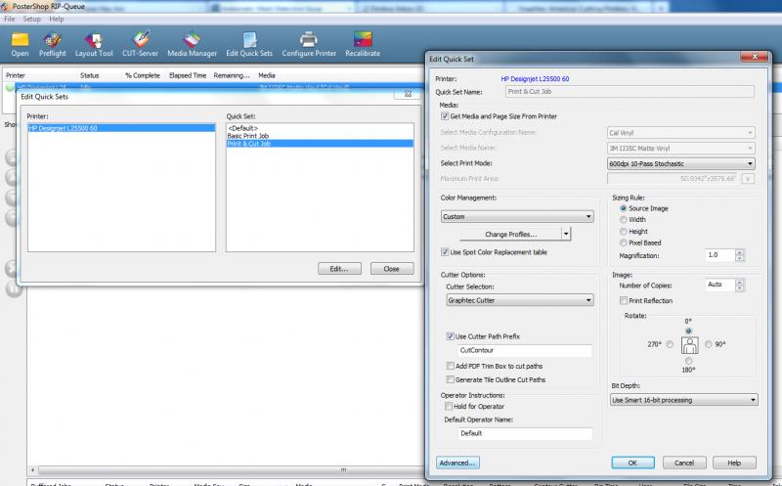The height and width of the screenshot is (486, 782).
Task: Click the Magnification spinner control
Action: tap(740, 255)
